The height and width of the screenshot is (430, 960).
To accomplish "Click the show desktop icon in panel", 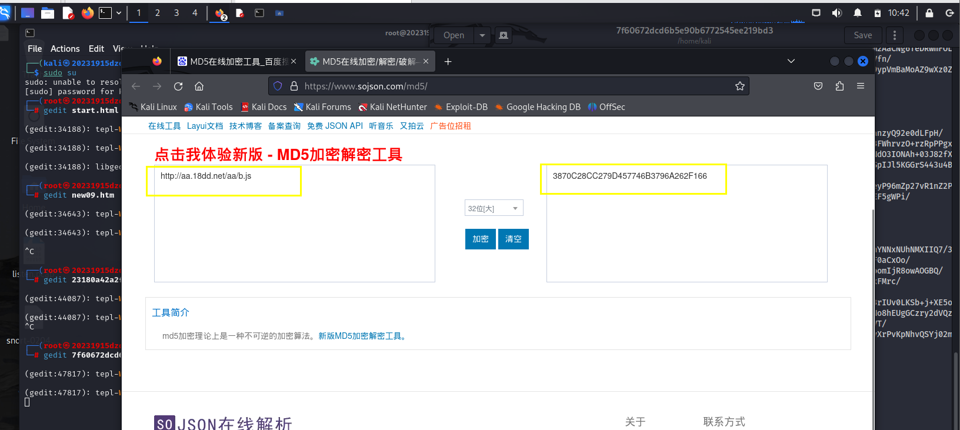I will 27,13.
